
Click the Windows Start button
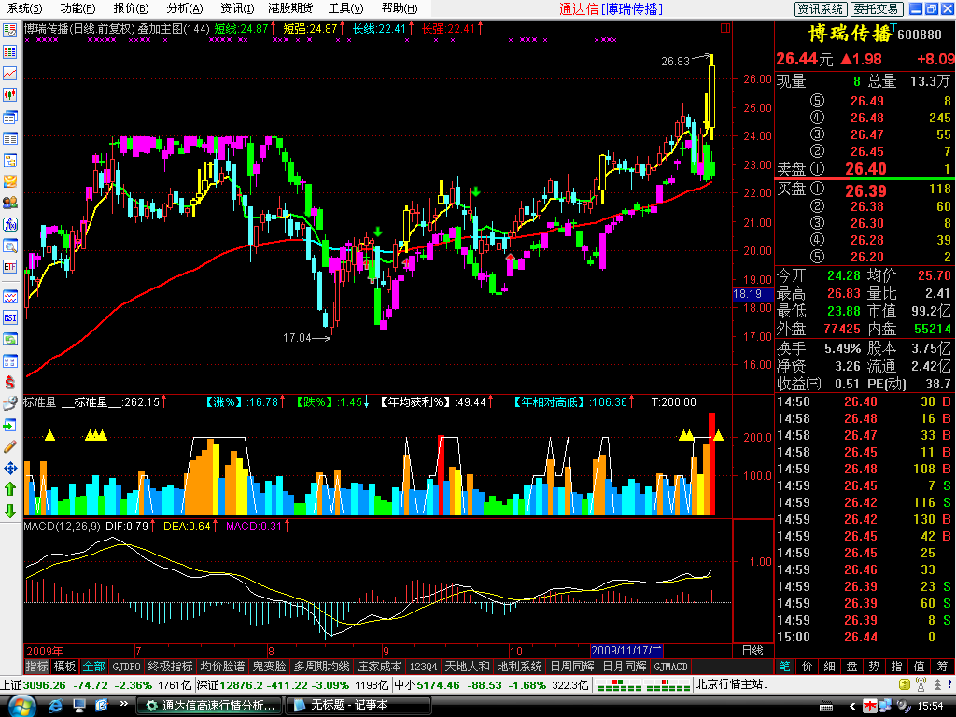(x=21, y=706)
